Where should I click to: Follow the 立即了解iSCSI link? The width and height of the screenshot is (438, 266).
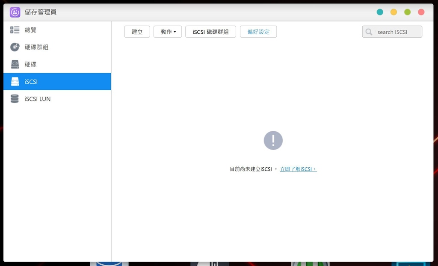click(x=298, y=169)
